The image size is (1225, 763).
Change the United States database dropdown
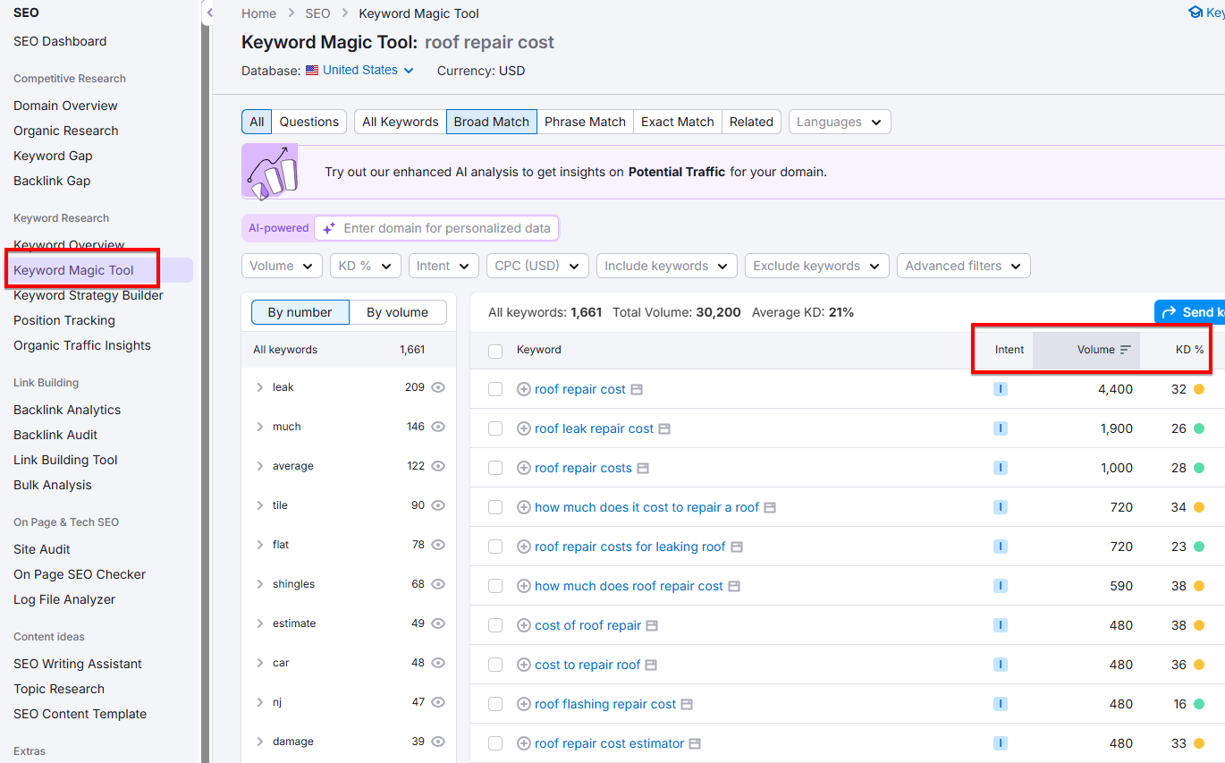359,70
